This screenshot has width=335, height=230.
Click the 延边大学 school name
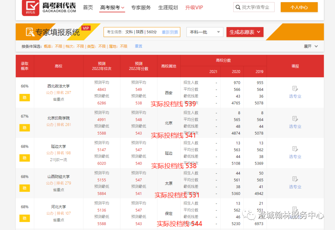click(59, 147)
